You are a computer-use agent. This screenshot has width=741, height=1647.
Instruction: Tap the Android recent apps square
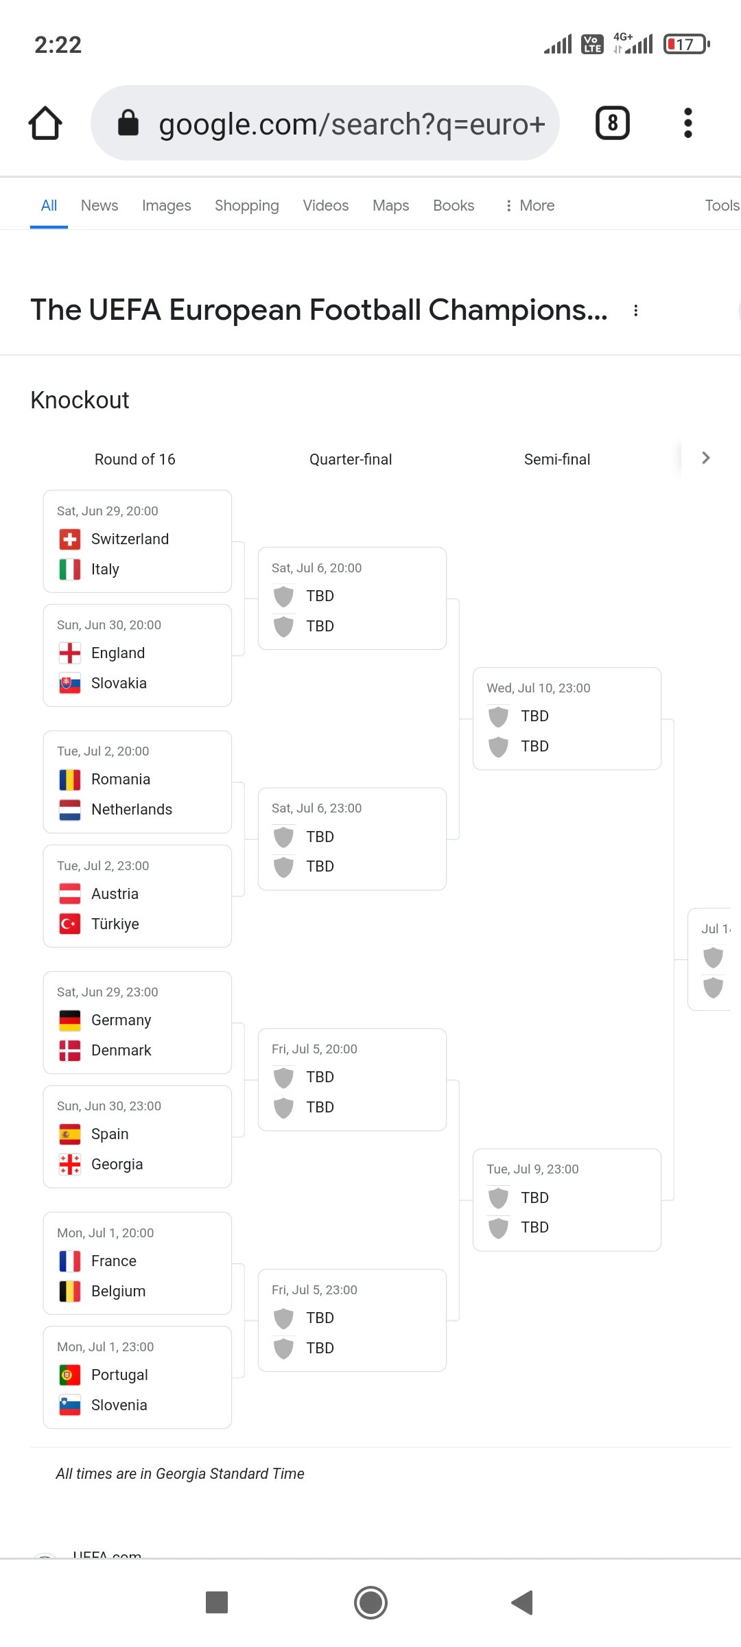click(217, 1602)
